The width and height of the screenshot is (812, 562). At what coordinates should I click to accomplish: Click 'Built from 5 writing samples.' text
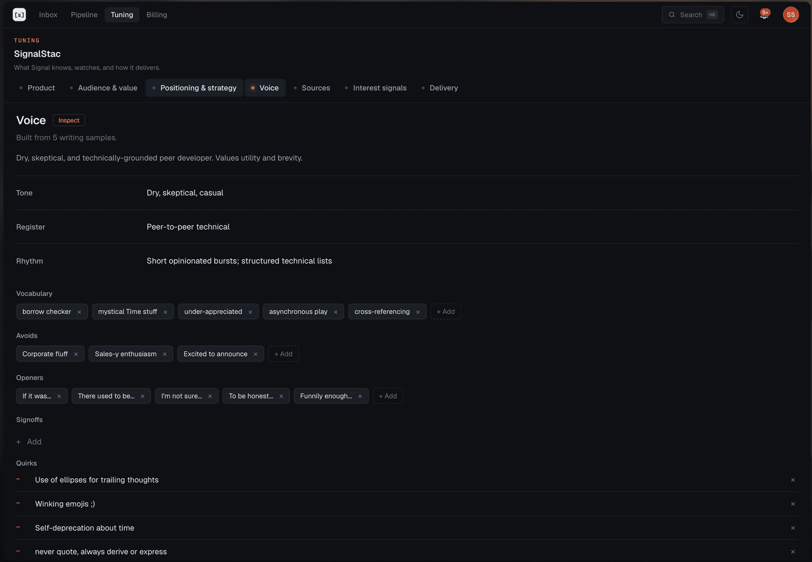(67, 138)
